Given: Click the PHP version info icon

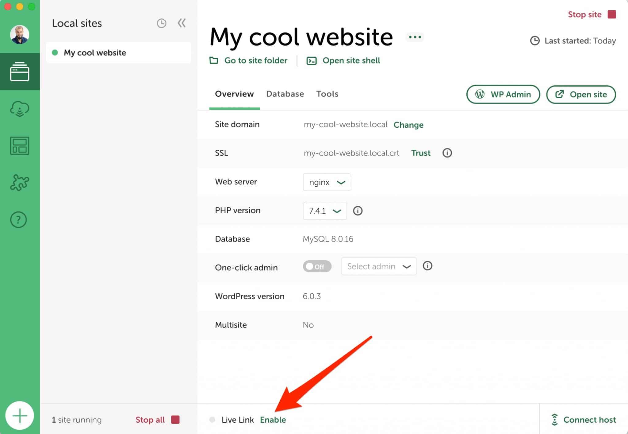Looking at the screenshot, I should coord(358,211).
